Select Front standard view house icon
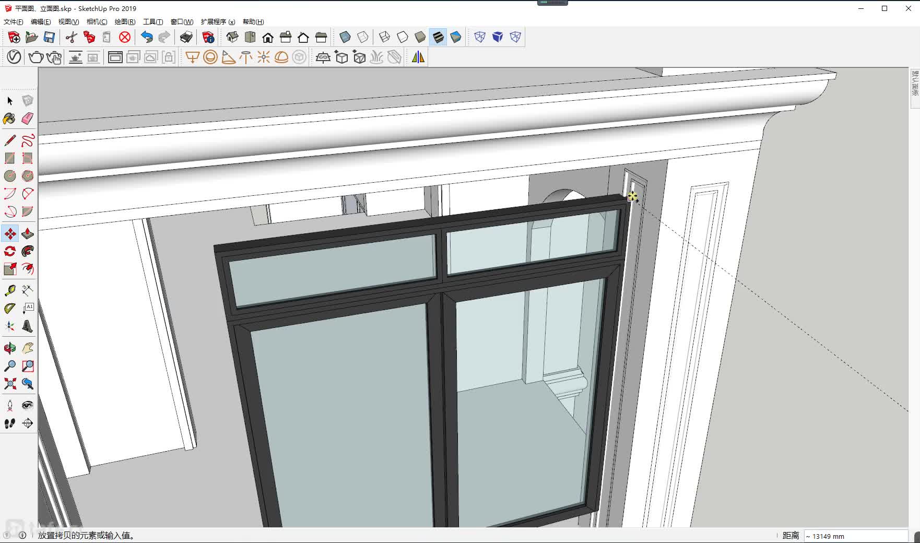This screenshot has height=543, width=920. 268,37
